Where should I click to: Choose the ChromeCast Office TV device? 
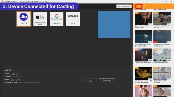click(57, 19)
